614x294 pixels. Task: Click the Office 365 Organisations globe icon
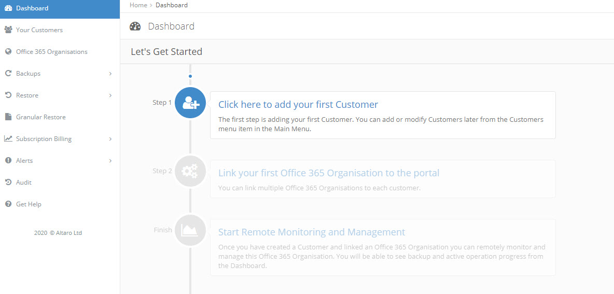8,52
